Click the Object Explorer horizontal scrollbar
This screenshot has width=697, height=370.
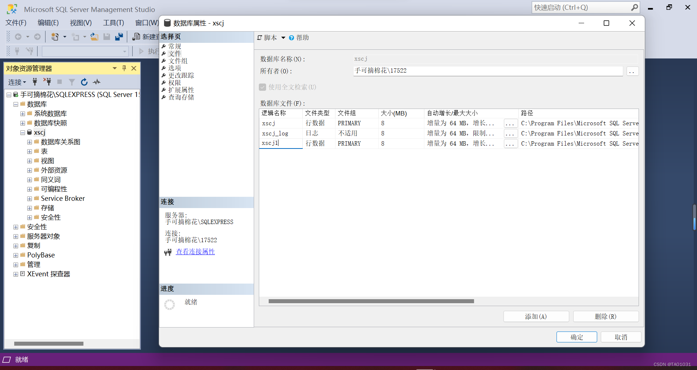(49, 343)
